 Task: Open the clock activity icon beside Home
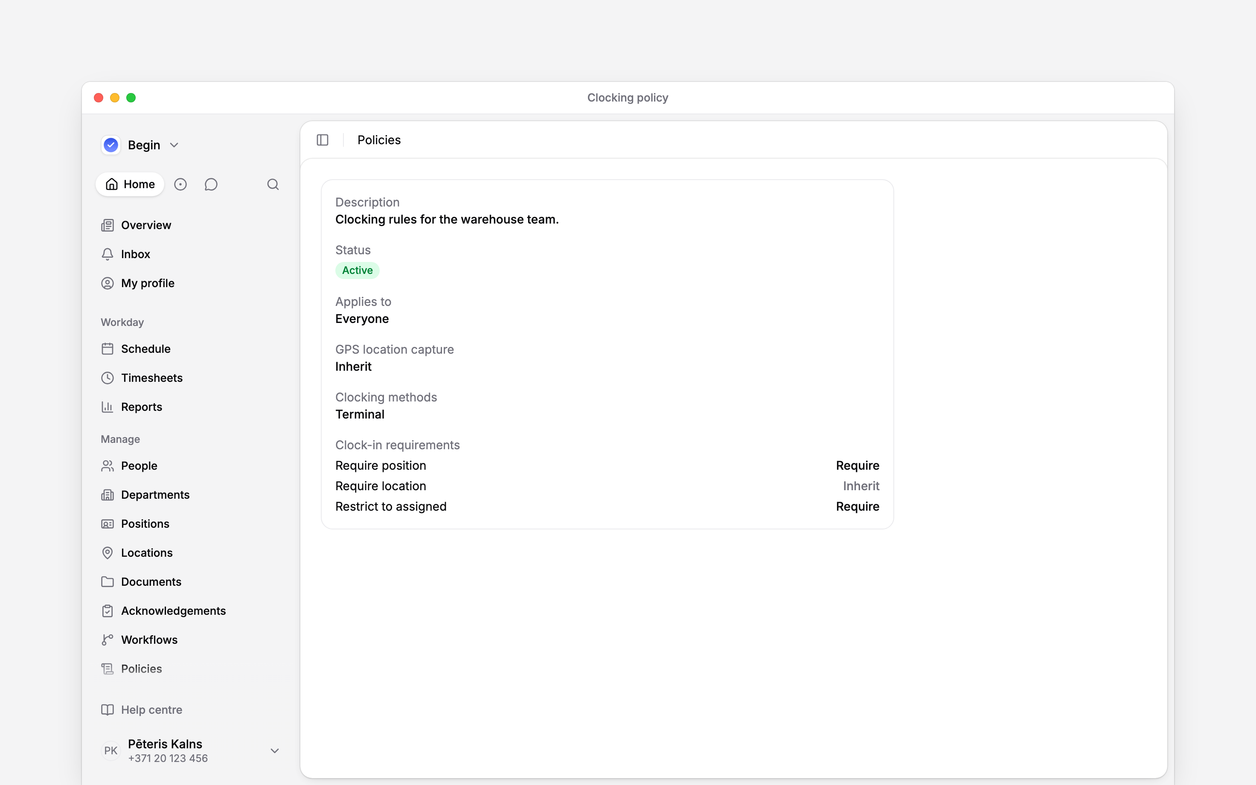coord(180,184)
